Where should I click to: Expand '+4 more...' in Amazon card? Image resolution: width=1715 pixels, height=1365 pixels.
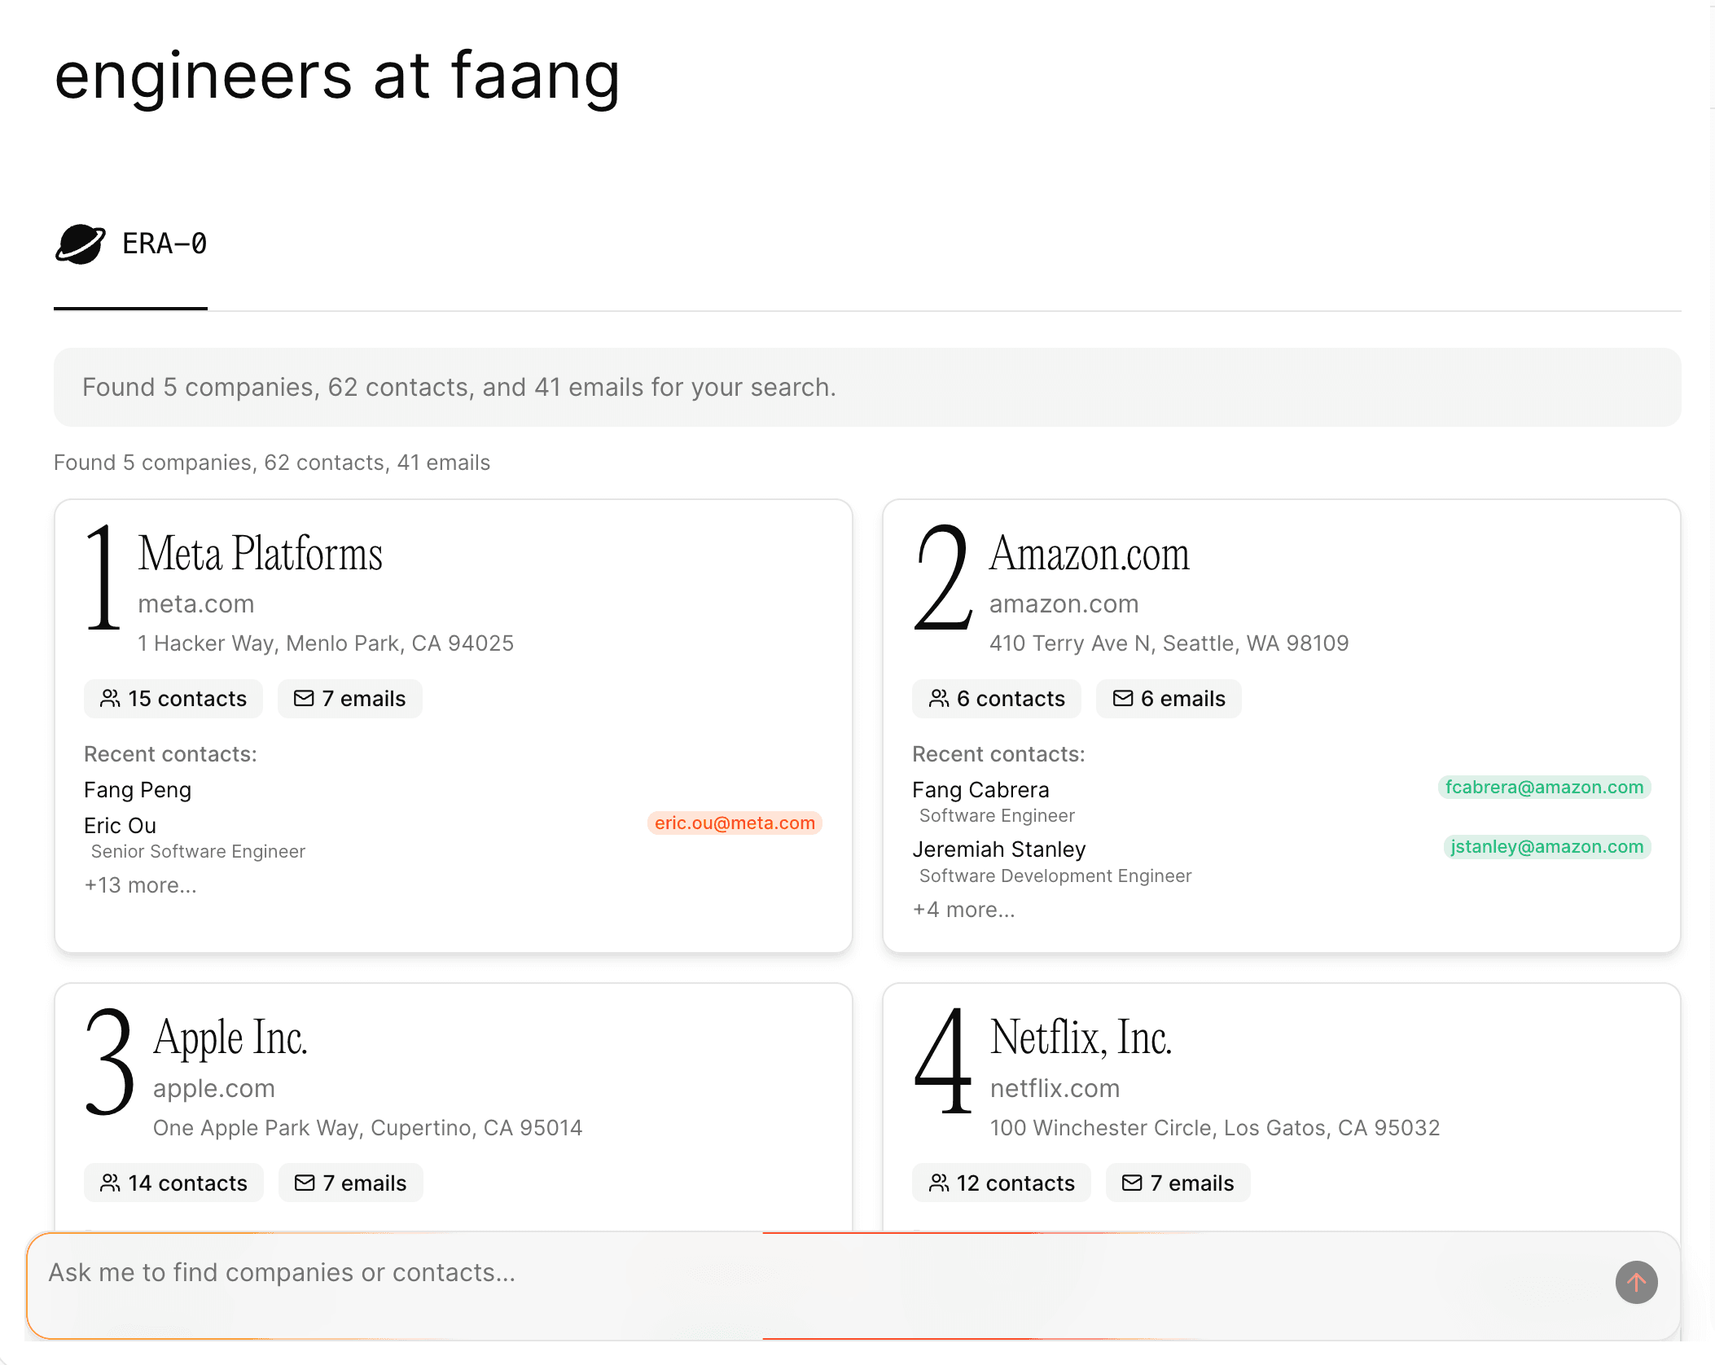pyautogui.click(x=963, y=910)
